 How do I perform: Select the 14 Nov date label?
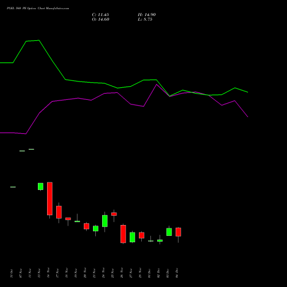[x=48, y=273]
